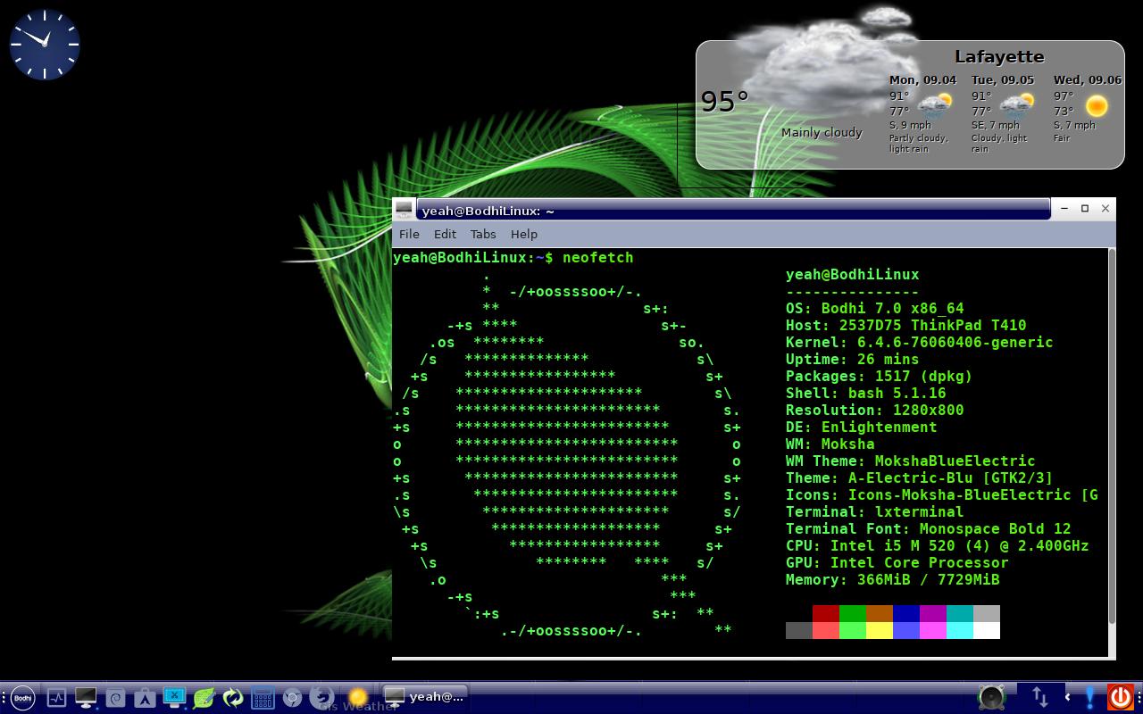The image size is (1143, 714).
Task: Expand the system tray chevron arrow
Action: 1067,696
